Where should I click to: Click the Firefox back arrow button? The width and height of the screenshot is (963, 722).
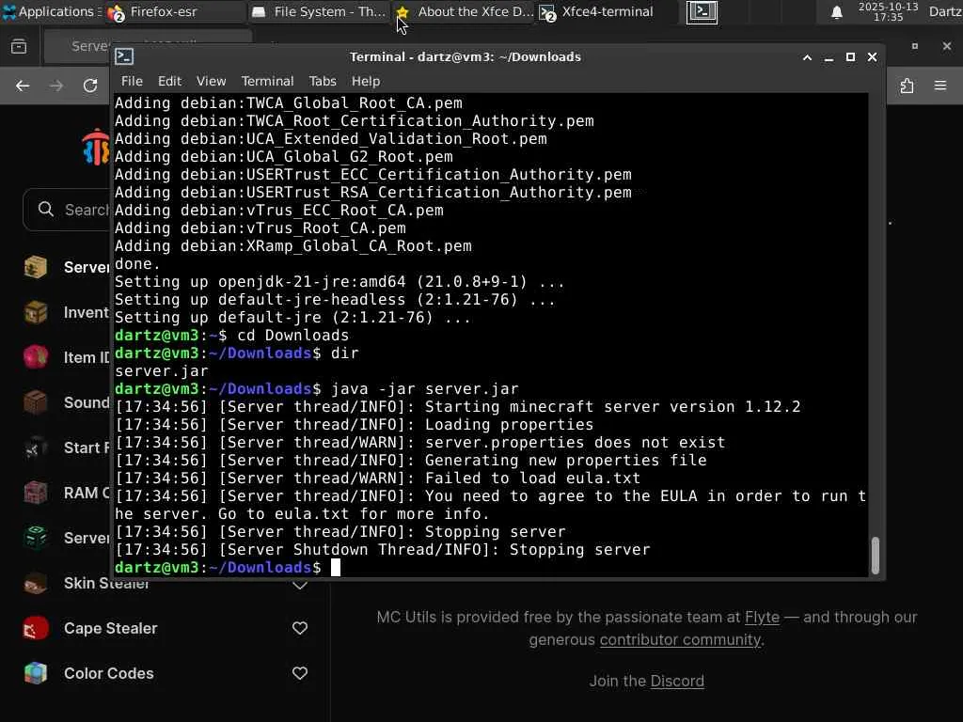pos(23,86)
